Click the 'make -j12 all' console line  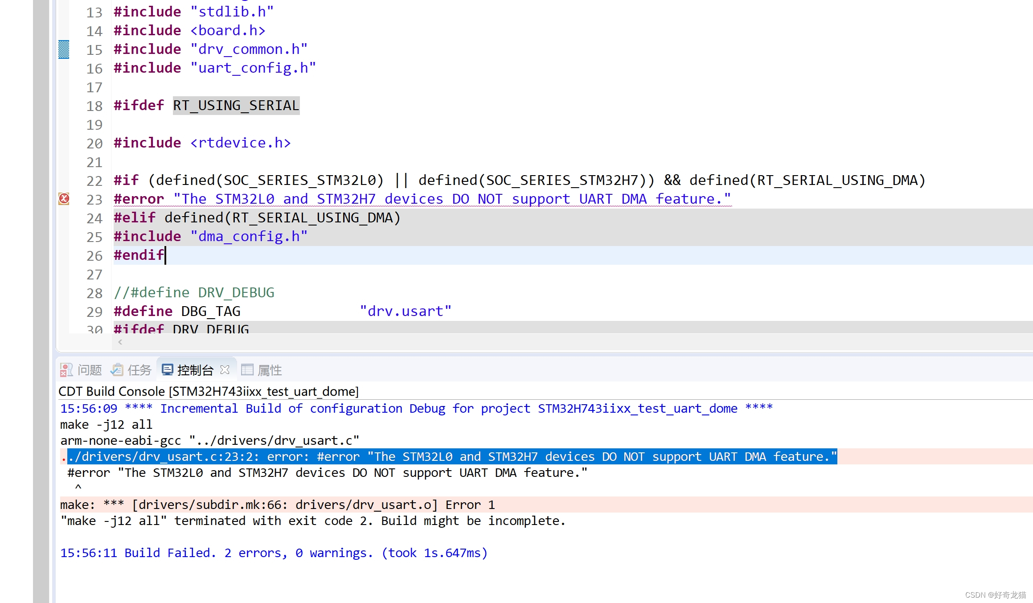(106, 424)
